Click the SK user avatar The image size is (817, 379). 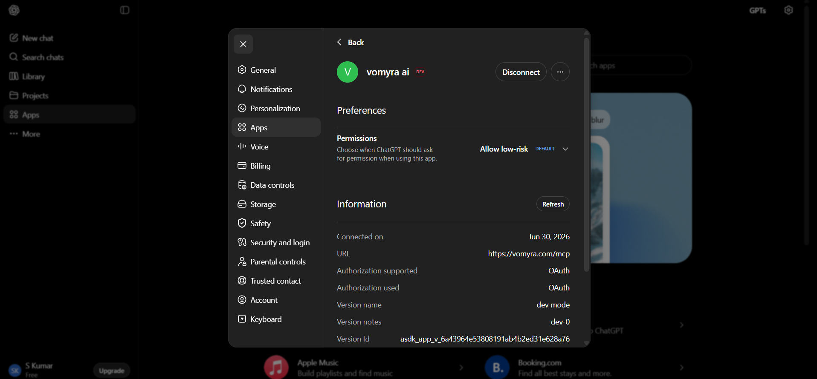15,370
